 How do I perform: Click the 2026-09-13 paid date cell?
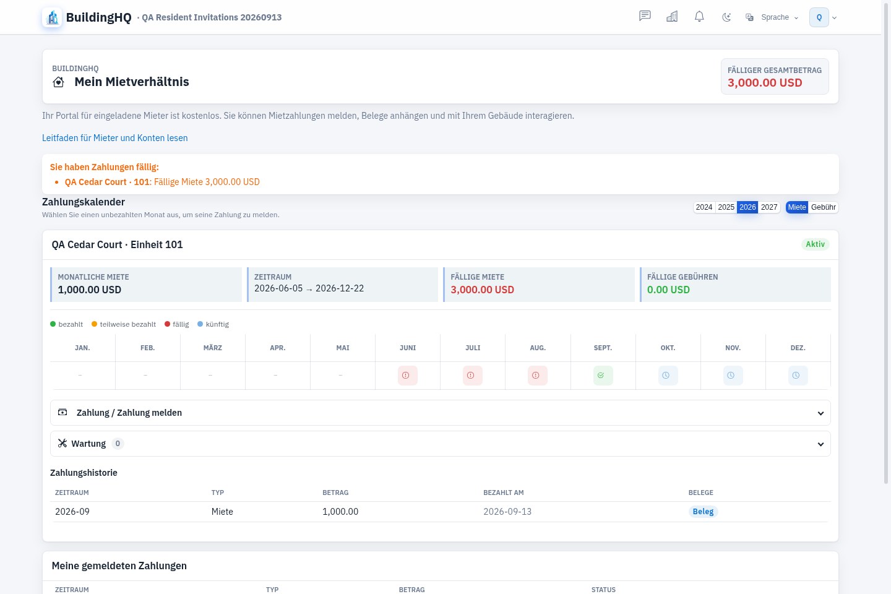coord(507,512)
